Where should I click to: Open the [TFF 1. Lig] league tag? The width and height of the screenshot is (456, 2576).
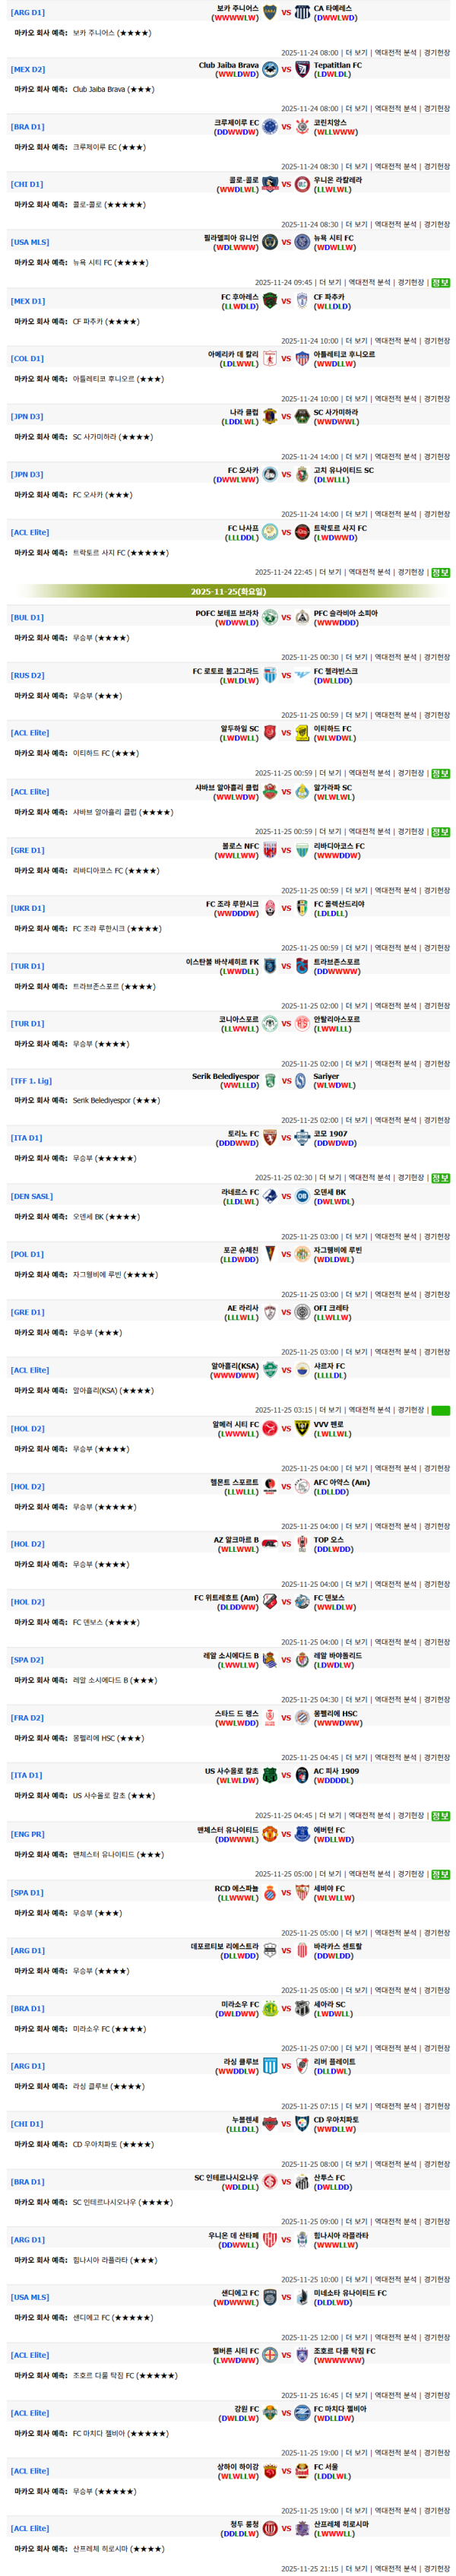[x=32, y=1081]
